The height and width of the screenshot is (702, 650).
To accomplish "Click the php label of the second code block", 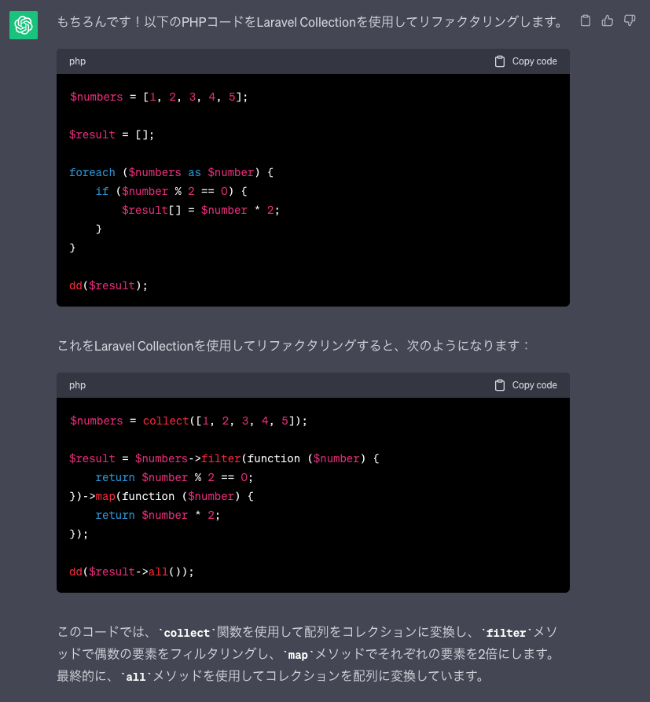I will click(77, 385).
